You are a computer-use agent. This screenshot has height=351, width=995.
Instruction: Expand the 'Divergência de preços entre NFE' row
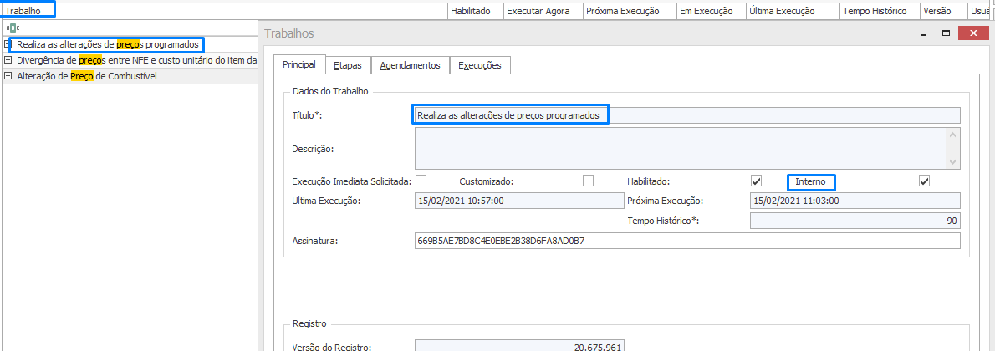[8, 60]
